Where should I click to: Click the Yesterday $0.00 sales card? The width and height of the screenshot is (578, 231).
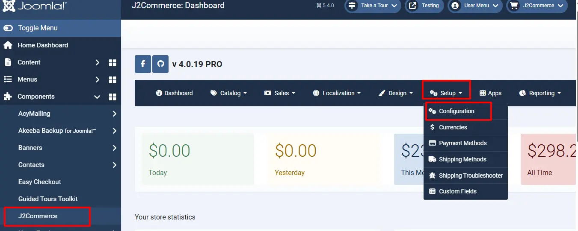(324, 159)
